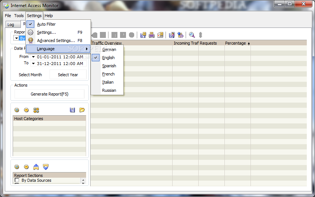Toggle the Auto Filter checkmark
The height and width of the screenshot is (197, 315).
click(30, 24)
